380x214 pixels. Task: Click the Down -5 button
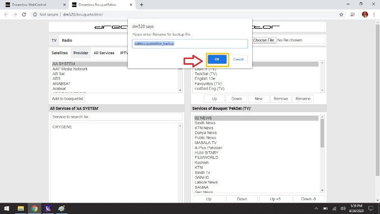point(308,199)
